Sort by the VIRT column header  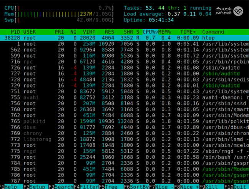tap(89, 32)
